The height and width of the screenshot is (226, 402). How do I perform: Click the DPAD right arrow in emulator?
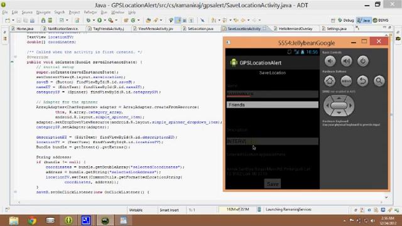pyautogui.click(x=351, y=105)
